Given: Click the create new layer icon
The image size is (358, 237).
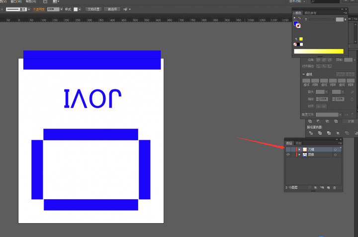Looking at the screenshot, I should [x=328, y=188].
